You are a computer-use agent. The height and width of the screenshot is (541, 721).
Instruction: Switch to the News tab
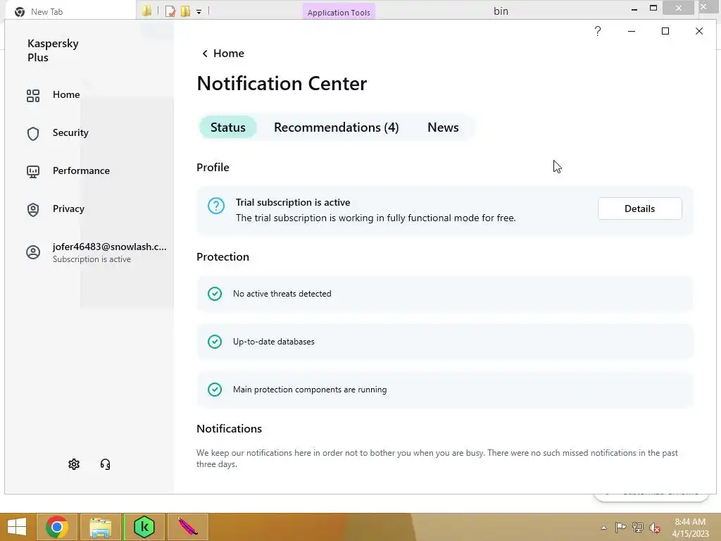pyautogui.click(x=443, y=128)
